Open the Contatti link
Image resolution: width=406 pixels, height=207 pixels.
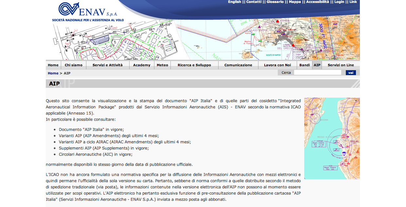[x=254, y=2]
